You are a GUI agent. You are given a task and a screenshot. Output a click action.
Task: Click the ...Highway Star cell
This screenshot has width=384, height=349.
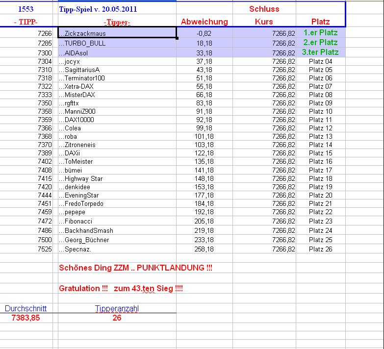pos(117,178)
